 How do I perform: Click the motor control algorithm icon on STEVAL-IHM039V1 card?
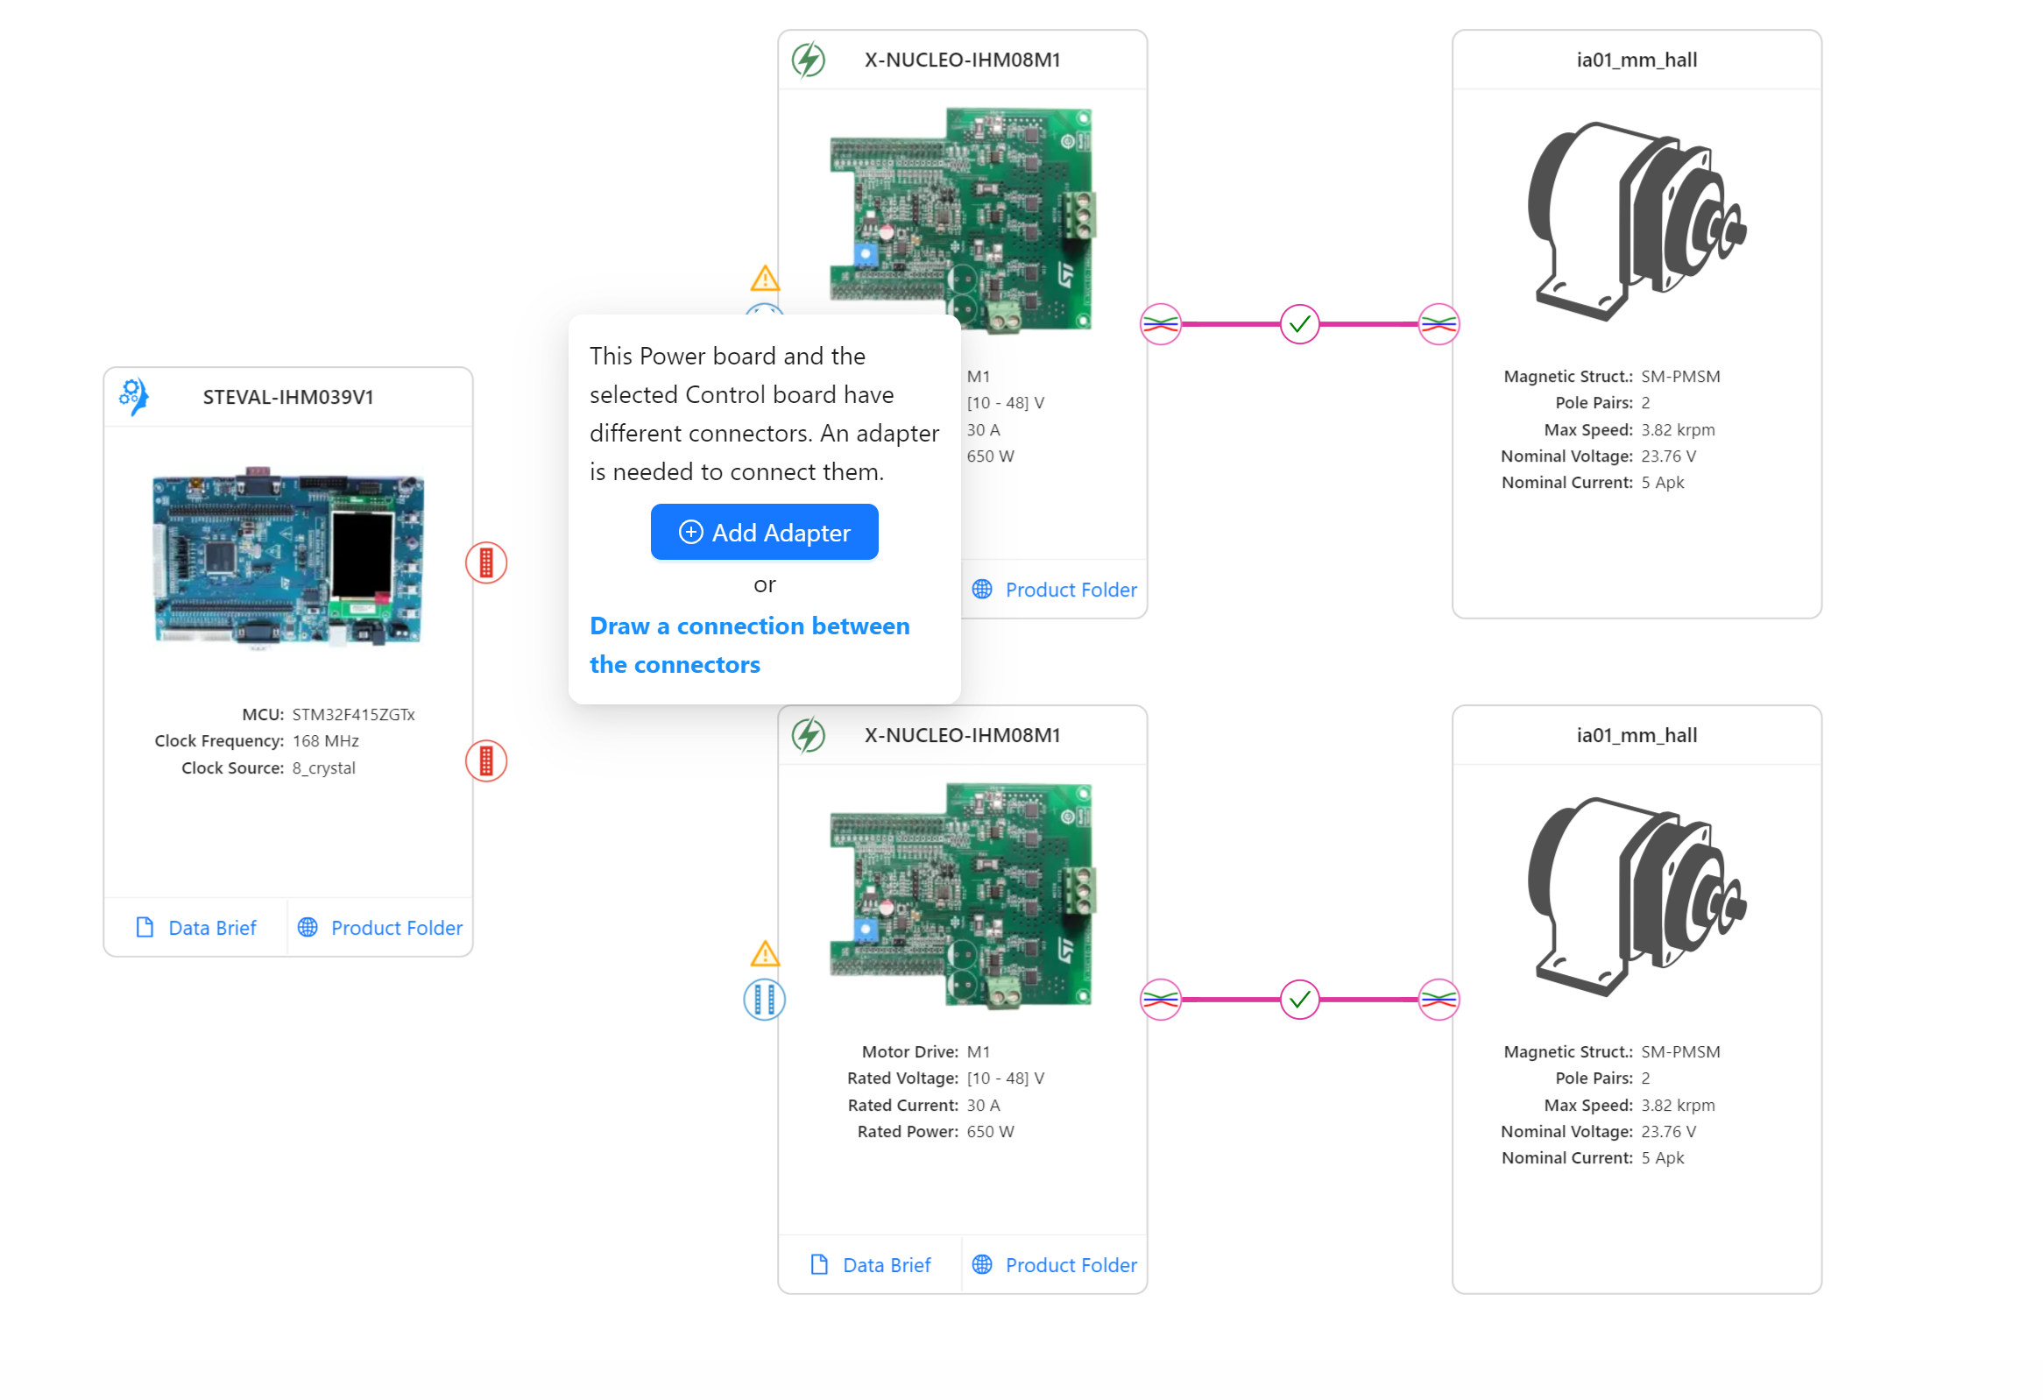click(132, 396)
